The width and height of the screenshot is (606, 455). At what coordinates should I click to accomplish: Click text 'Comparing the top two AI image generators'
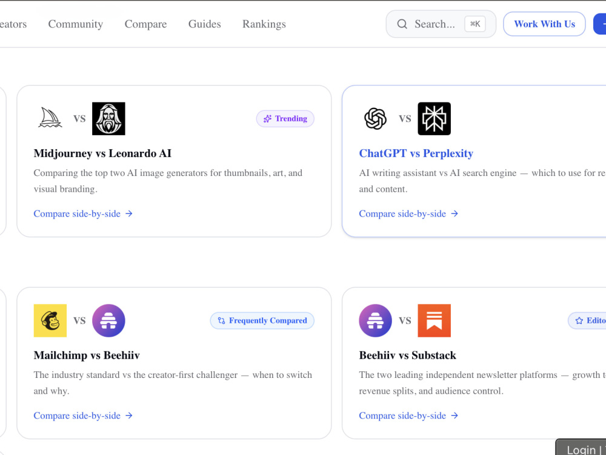click(120, 173)
